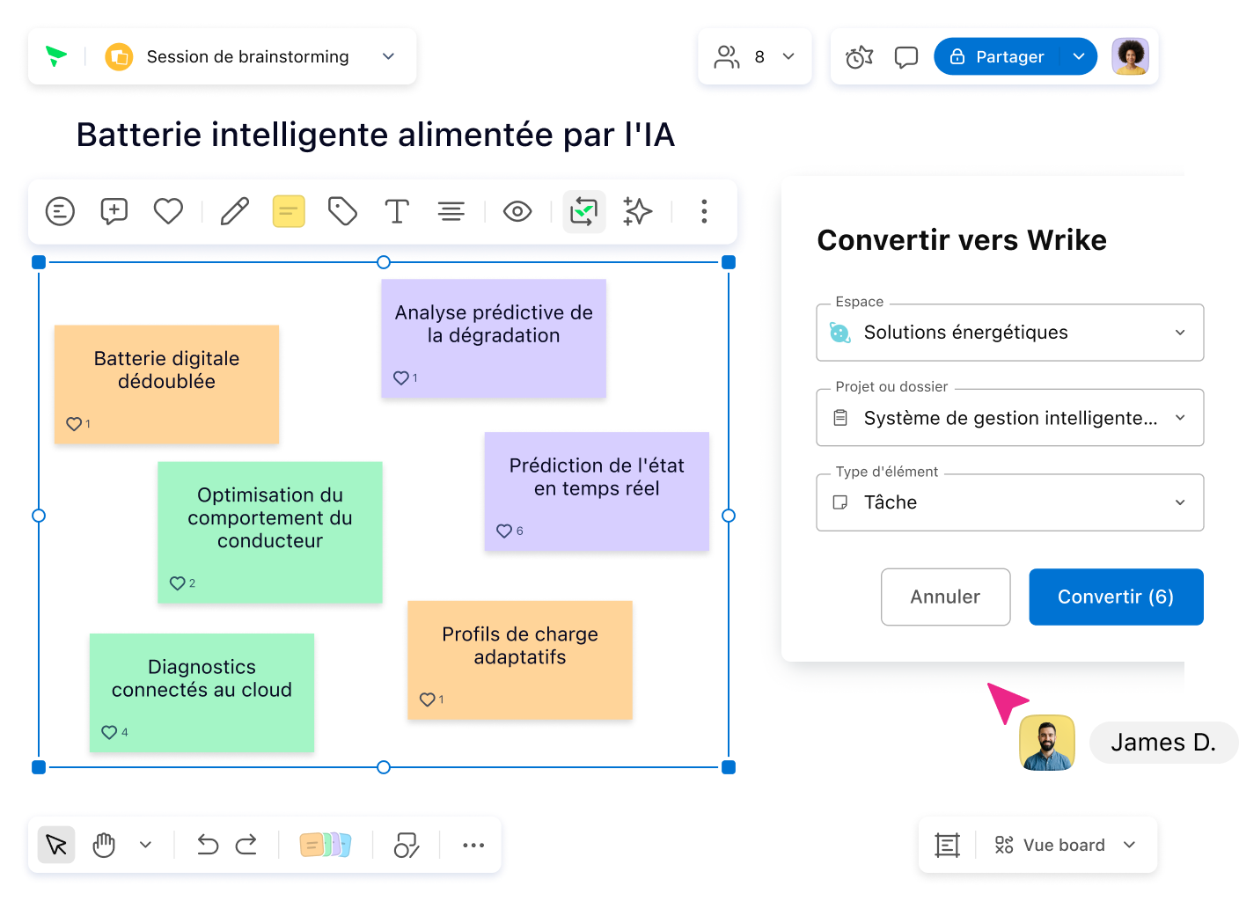
Task: Add a comment with the plus bubble icon
Action: [114, 211]
